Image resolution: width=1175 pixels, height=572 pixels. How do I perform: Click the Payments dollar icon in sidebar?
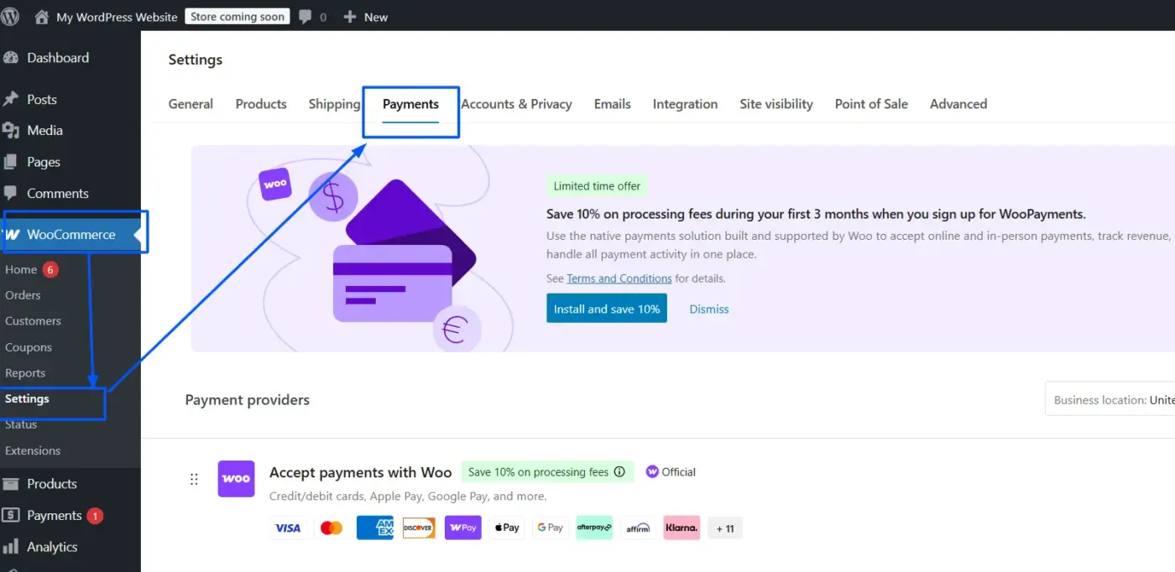point(11,515)
